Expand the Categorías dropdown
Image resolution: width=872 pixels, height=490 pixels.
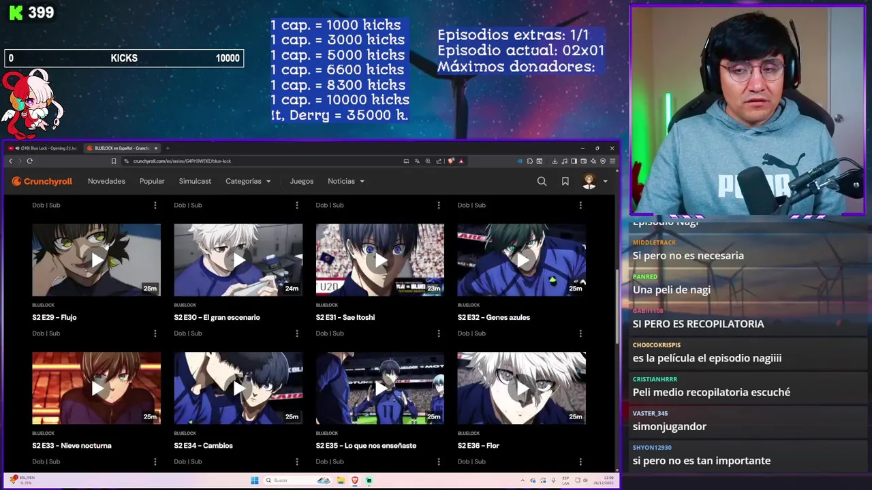pyautogui.click(x=248, y=181)
